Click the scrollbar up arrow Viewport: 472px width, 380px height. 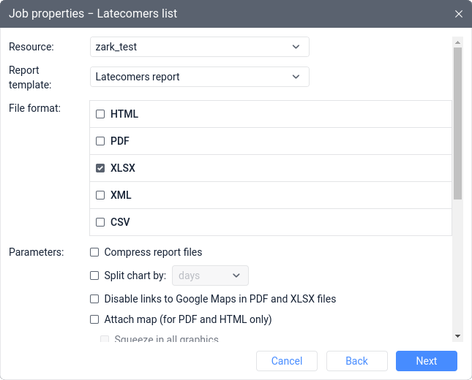tap(457, 43)
